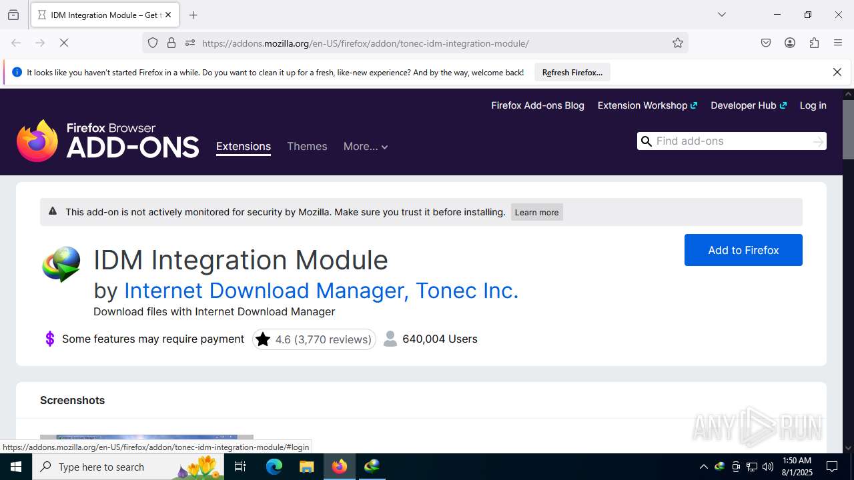Image resolution: width=854 pixels, height=480 pixels.
Task: Click the first screenshot thumbnail
Action: point(147,444)
